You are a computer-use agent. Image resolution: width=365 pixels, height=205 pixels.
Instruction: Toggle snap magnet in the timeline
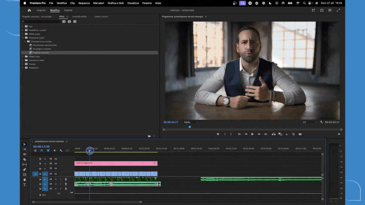coord(42,151)
